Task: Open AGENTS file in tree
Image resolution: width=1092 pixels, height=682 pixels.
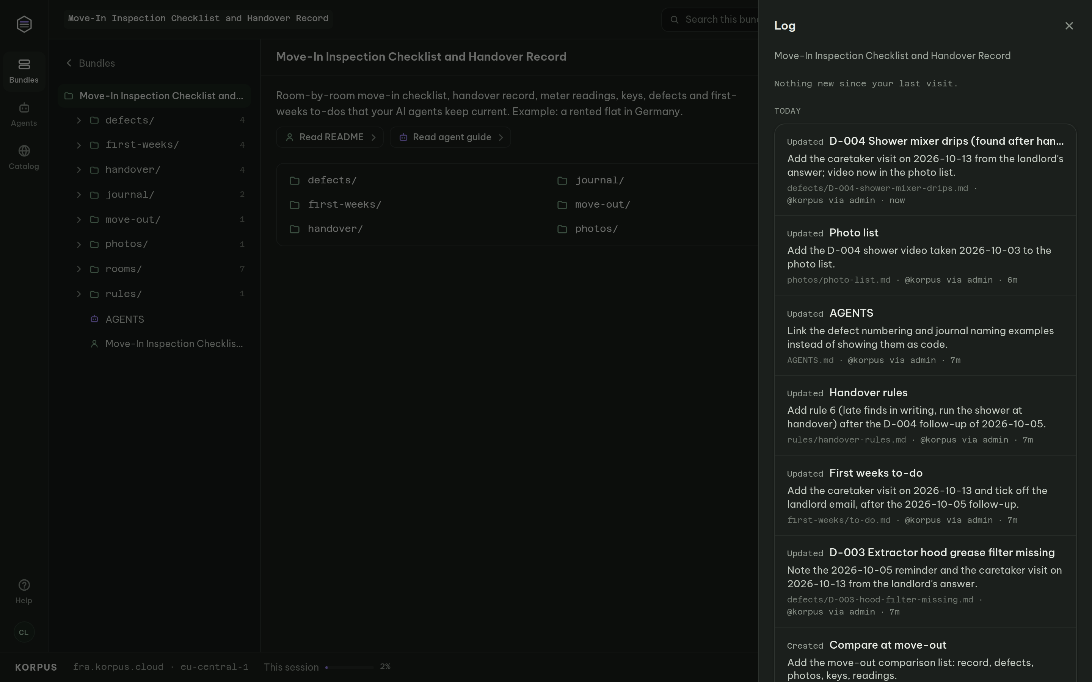Action: click(154, 319)
